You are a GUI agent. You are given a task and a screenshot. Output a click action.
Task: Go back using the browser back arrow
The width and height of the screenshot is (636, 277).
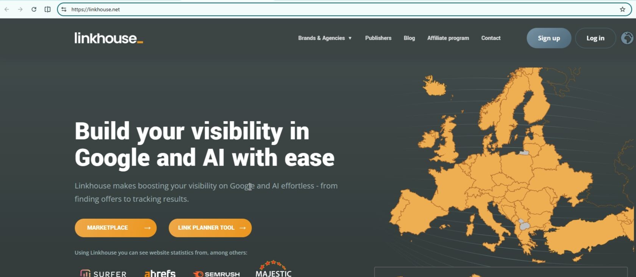(x=7, y=9)
